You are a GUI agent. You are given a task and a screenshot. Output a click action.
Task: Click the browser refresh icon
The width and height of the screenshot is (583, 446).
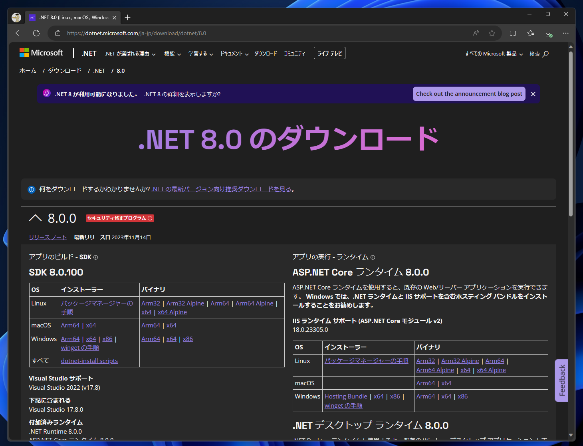pos(36,33)
